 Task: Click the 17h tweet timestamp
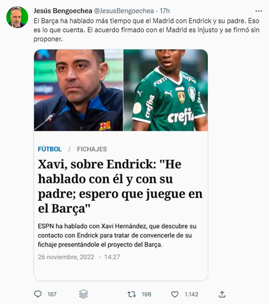[165, 11]
